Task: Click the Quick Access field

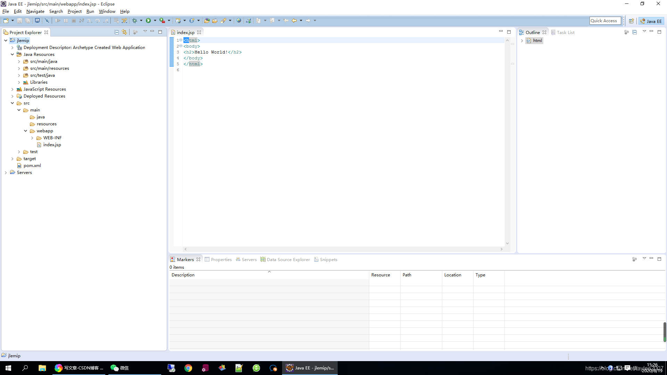Action: 605,21
